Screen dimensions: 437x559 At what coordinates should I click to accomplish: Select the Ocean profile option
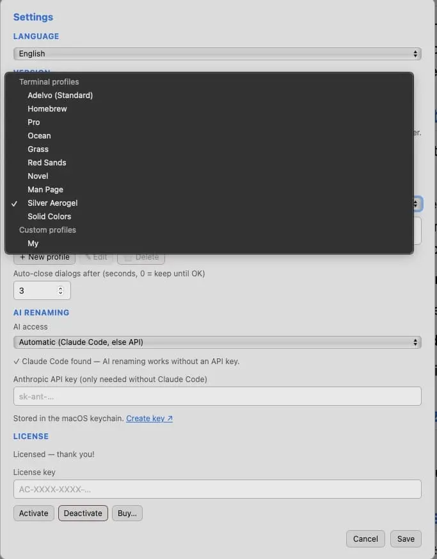209,136
